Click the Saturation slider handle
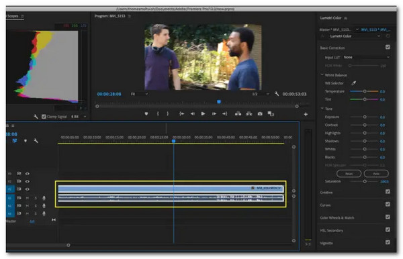Screen dimensions: 403x259 [x=365, y=181]
